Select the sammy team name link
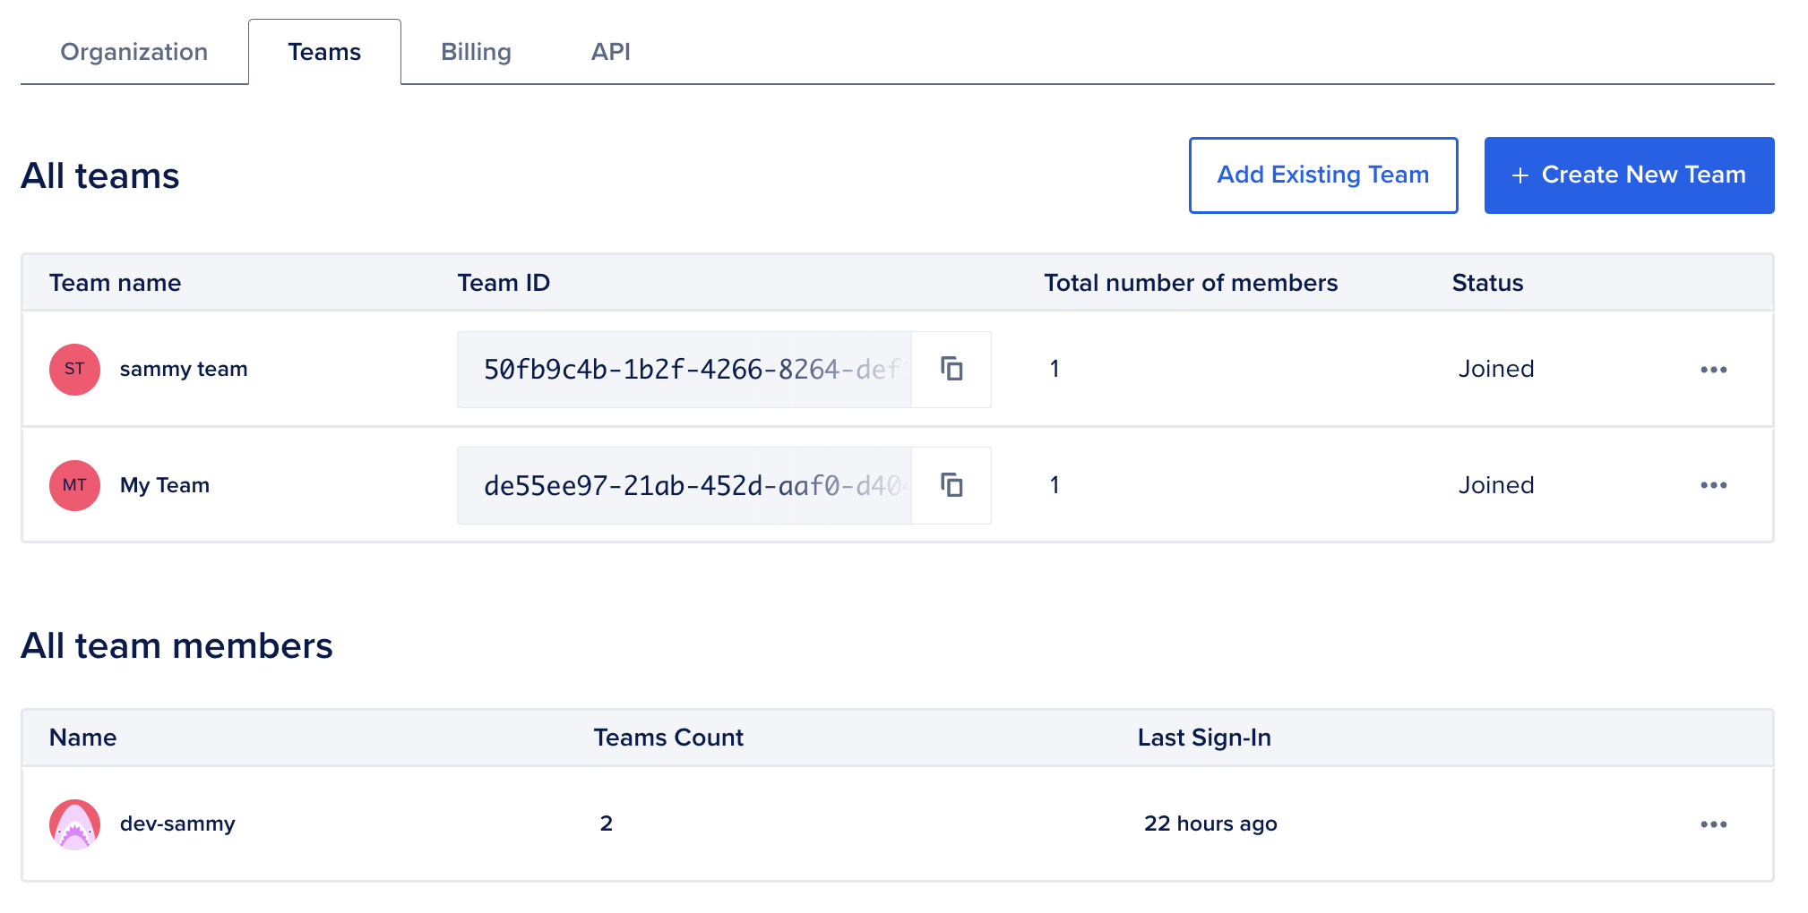Screen dimensions: 1808x913 pyautogui.click(x=184, y=369)
